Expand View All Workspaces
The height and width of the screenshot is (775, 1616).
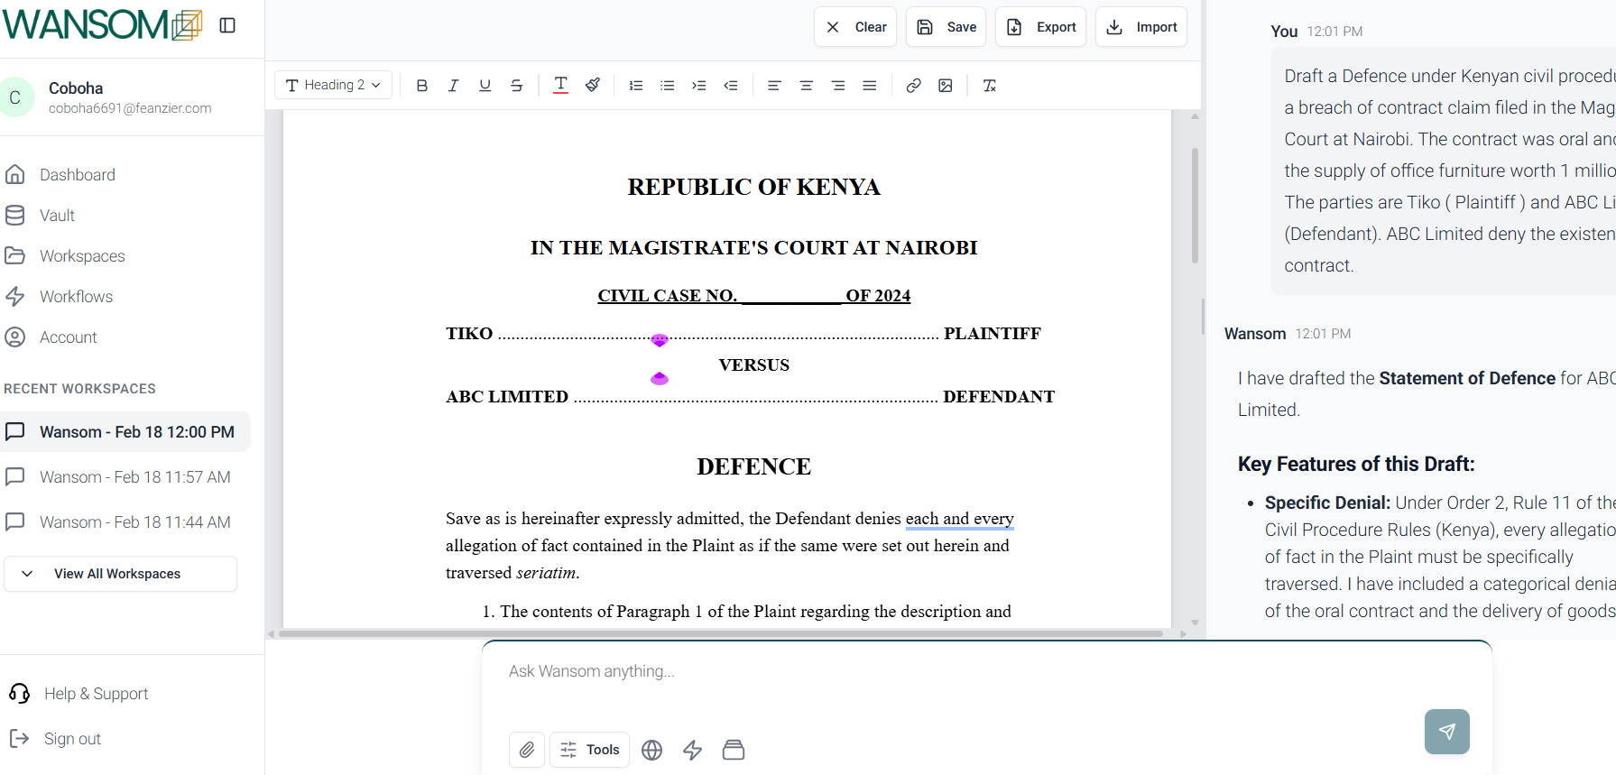point(121,574)
